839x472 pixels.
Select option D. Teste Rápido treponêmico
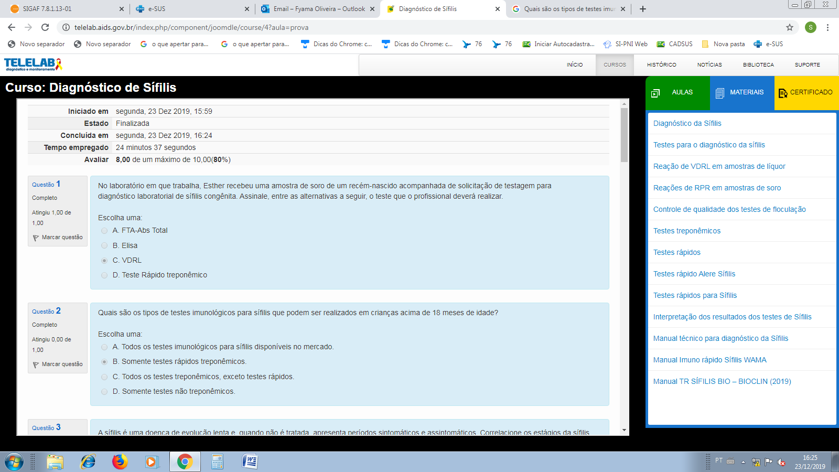[104, 275]
